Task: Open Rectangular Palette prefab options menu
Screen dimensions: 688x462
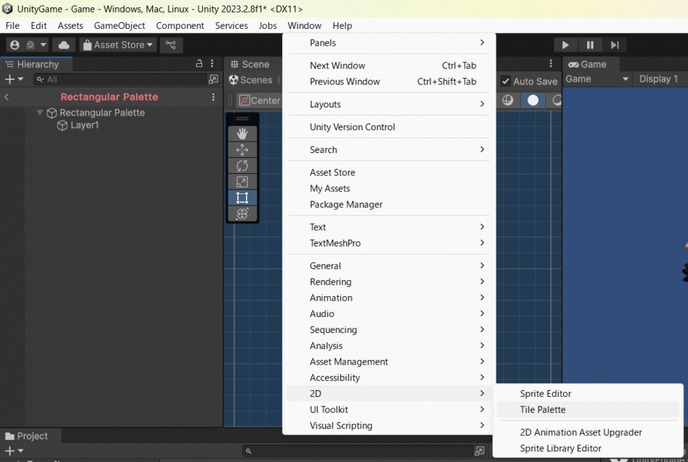Action: [213, 97]
